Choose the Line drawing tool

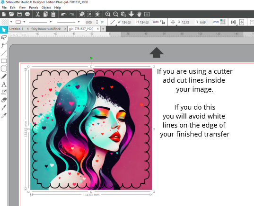pos(4,53)
